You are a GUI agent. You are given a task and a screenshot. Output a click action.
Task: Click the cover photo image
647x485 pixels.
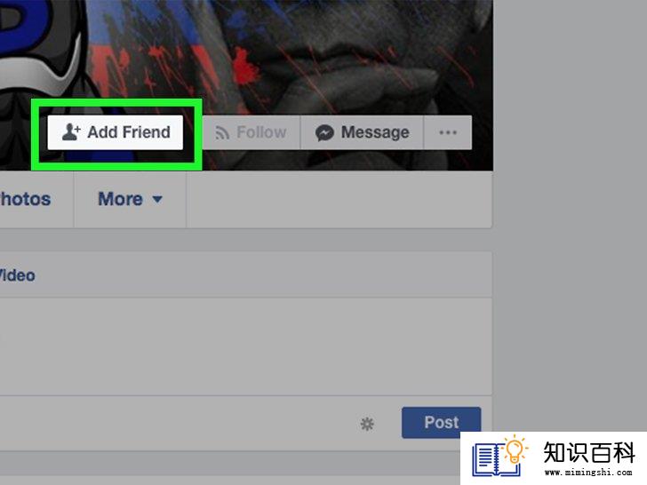click(330, 58)
